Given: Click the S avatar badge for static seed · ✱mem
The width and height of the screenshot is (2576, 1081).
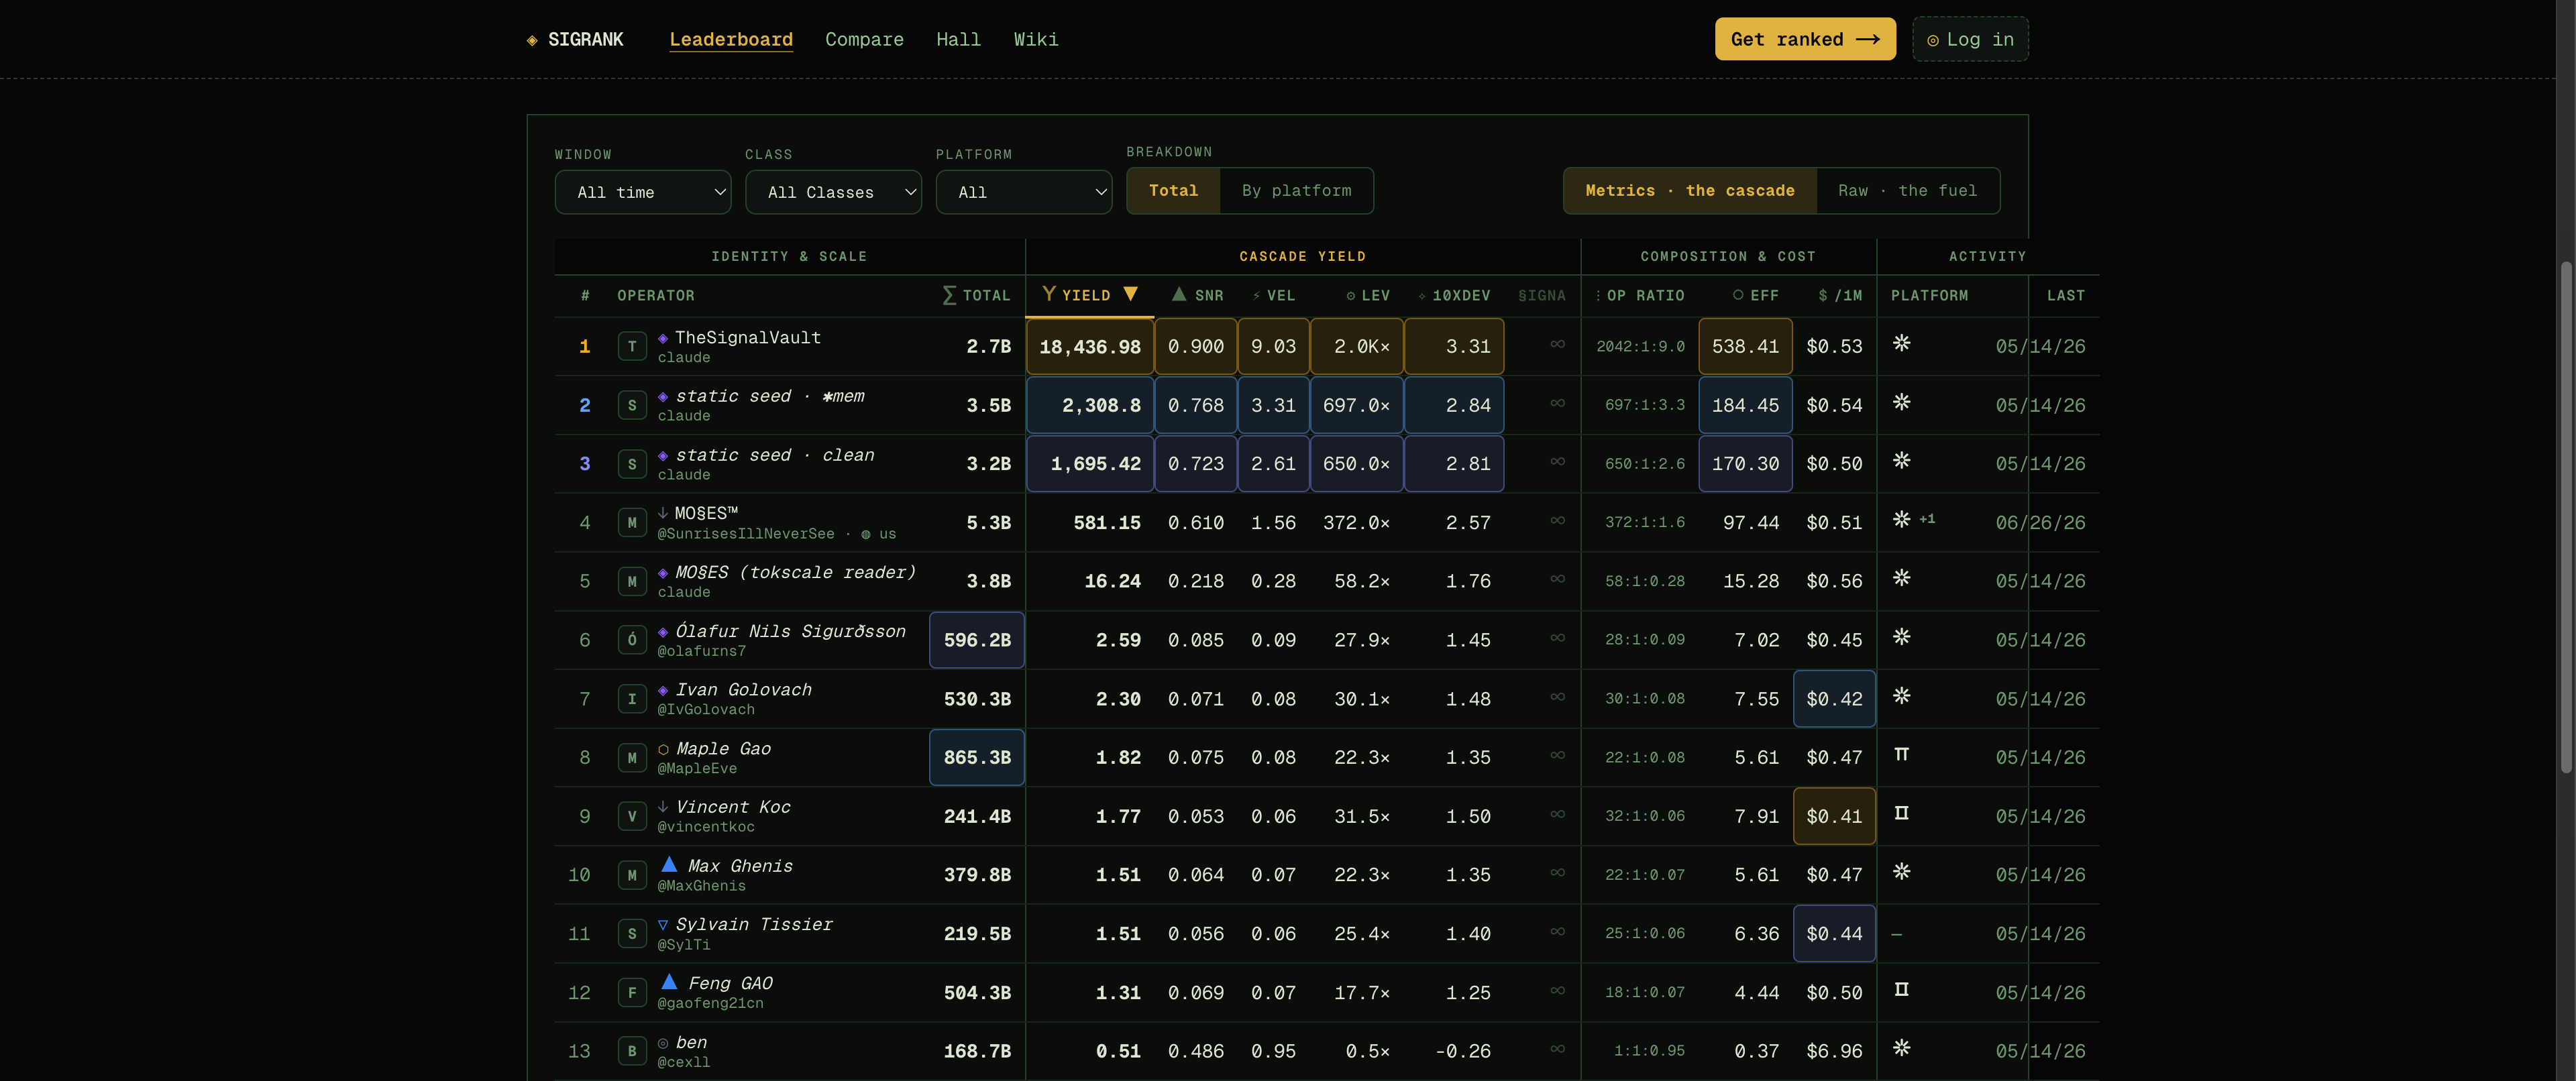Looking at the screenshot, I should (632, 405).
